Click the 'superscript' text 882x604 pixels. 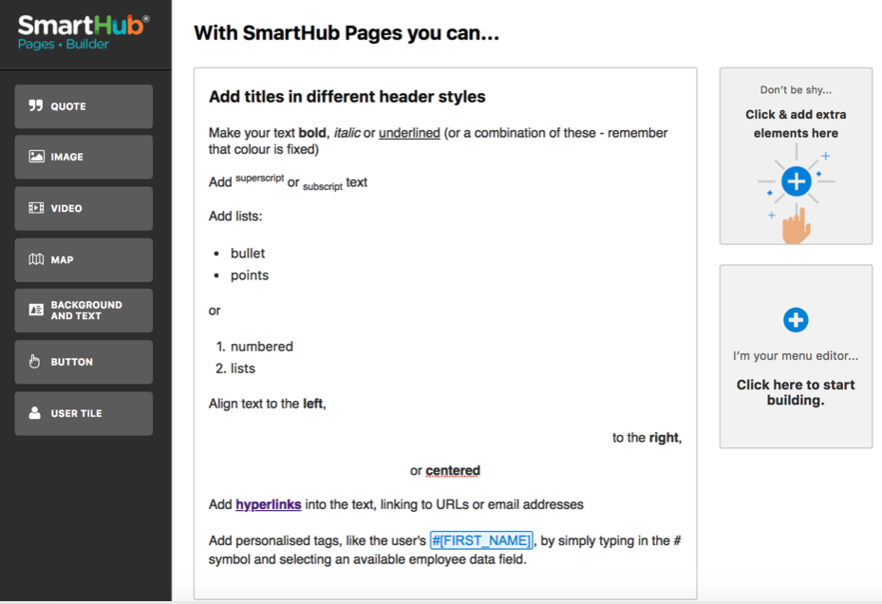pos(260,178)
